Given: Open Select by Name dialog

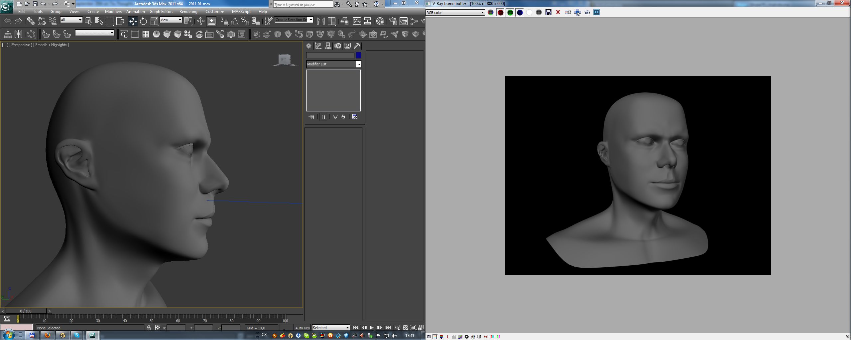Looking at the screenshot, I should [x=99, y=21].
